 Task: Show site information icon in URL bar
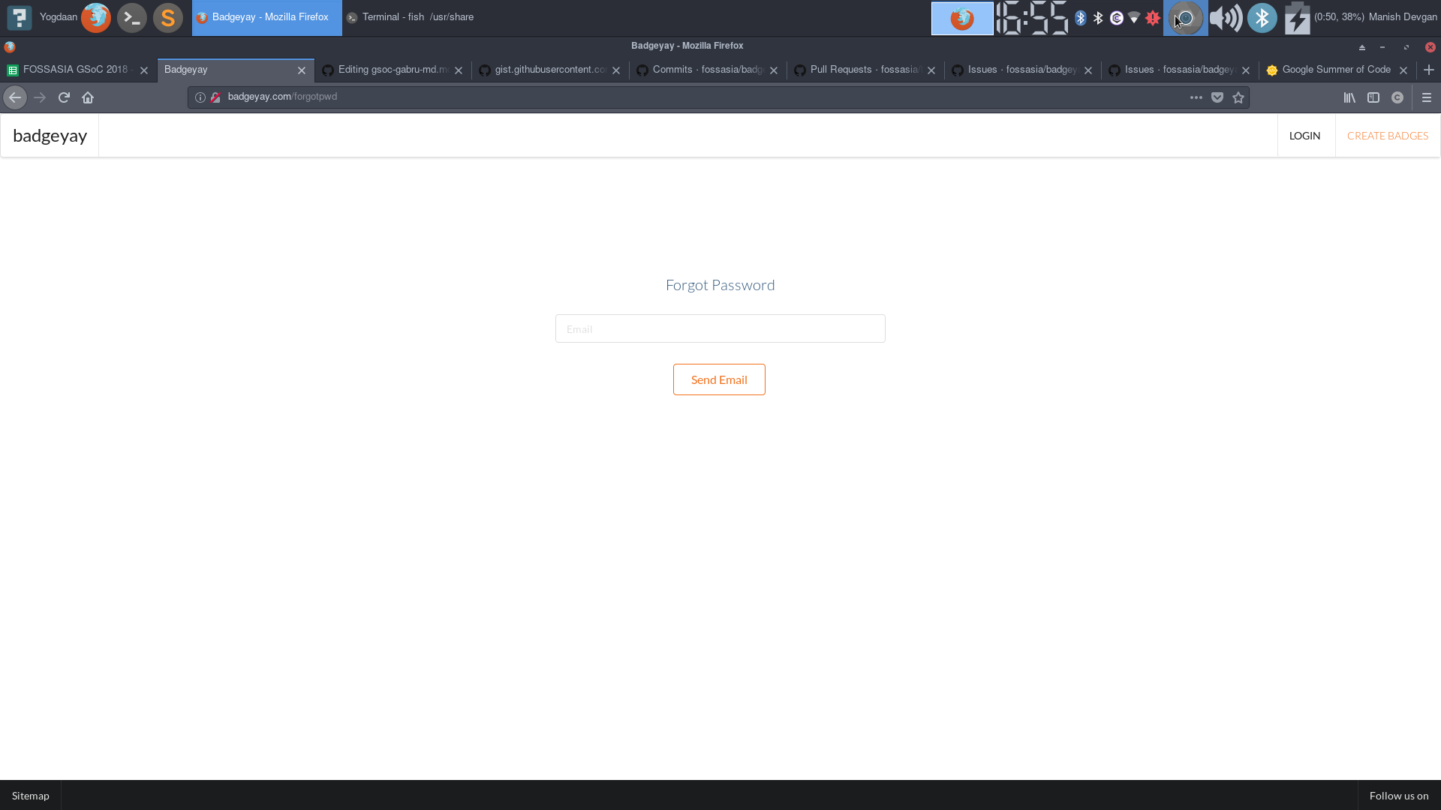coord(200,97)
